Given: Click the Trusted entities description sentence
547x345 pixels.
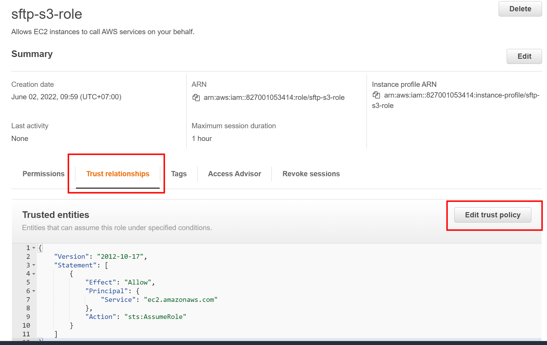Looking at the screenshot, I should 117,227.
